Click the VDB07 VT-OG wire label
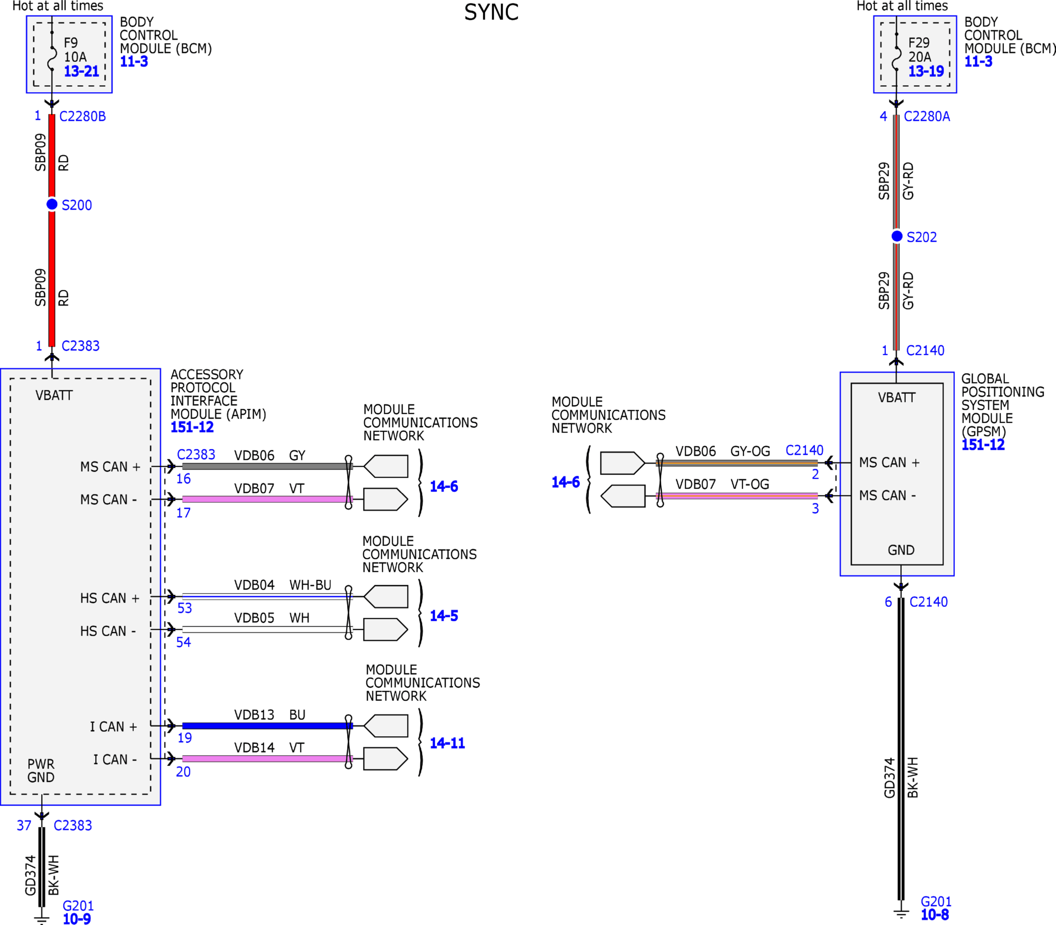This screenshot has height=925, width=1056. [722, 484]
